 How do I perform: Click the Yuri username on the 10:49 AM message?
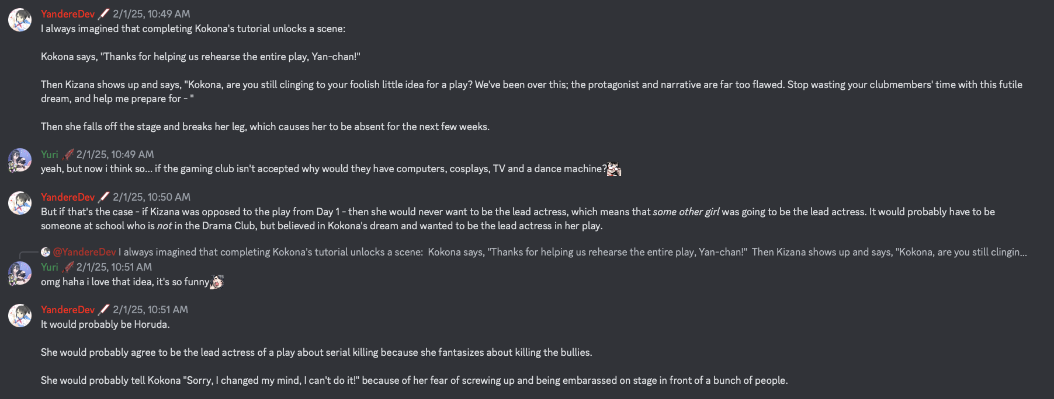50,155
